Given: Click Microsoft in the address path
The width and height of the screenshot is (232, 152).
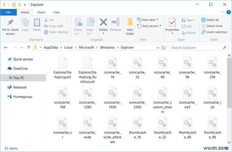Looking at the screenshot, I should [86, 47].
